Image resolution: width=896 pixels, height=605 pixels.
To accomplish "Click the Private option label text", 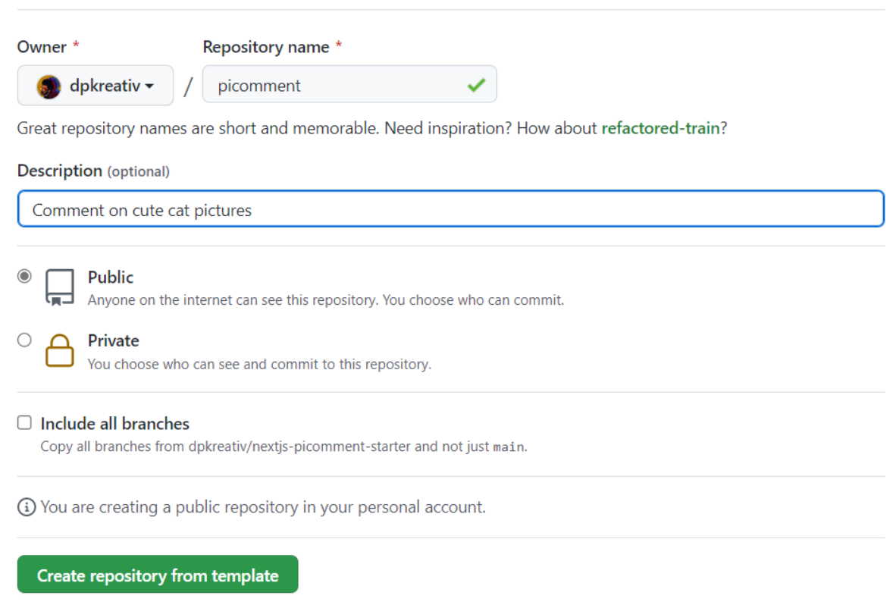I will point(114,341).
